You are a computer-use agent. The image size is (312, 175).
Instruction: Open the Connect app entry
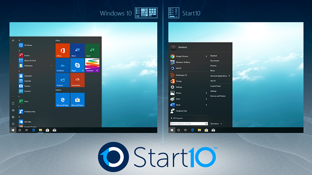tap(25, 91)
